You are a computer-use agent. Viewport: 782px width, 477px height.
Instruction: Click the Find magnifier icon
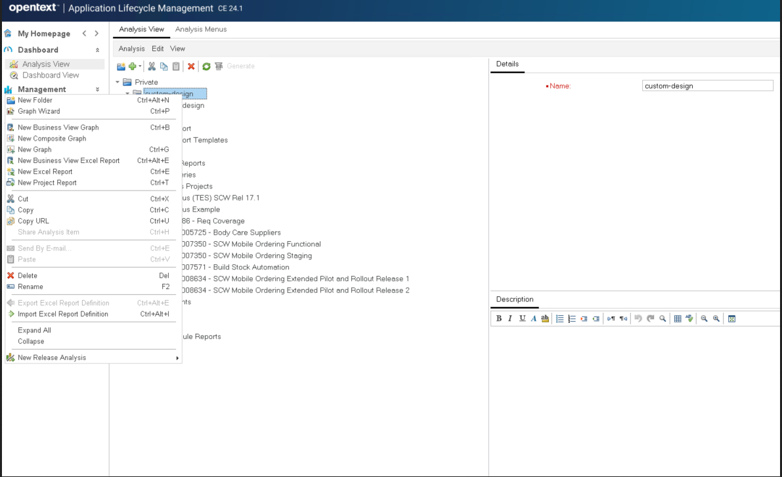(663, 319)
